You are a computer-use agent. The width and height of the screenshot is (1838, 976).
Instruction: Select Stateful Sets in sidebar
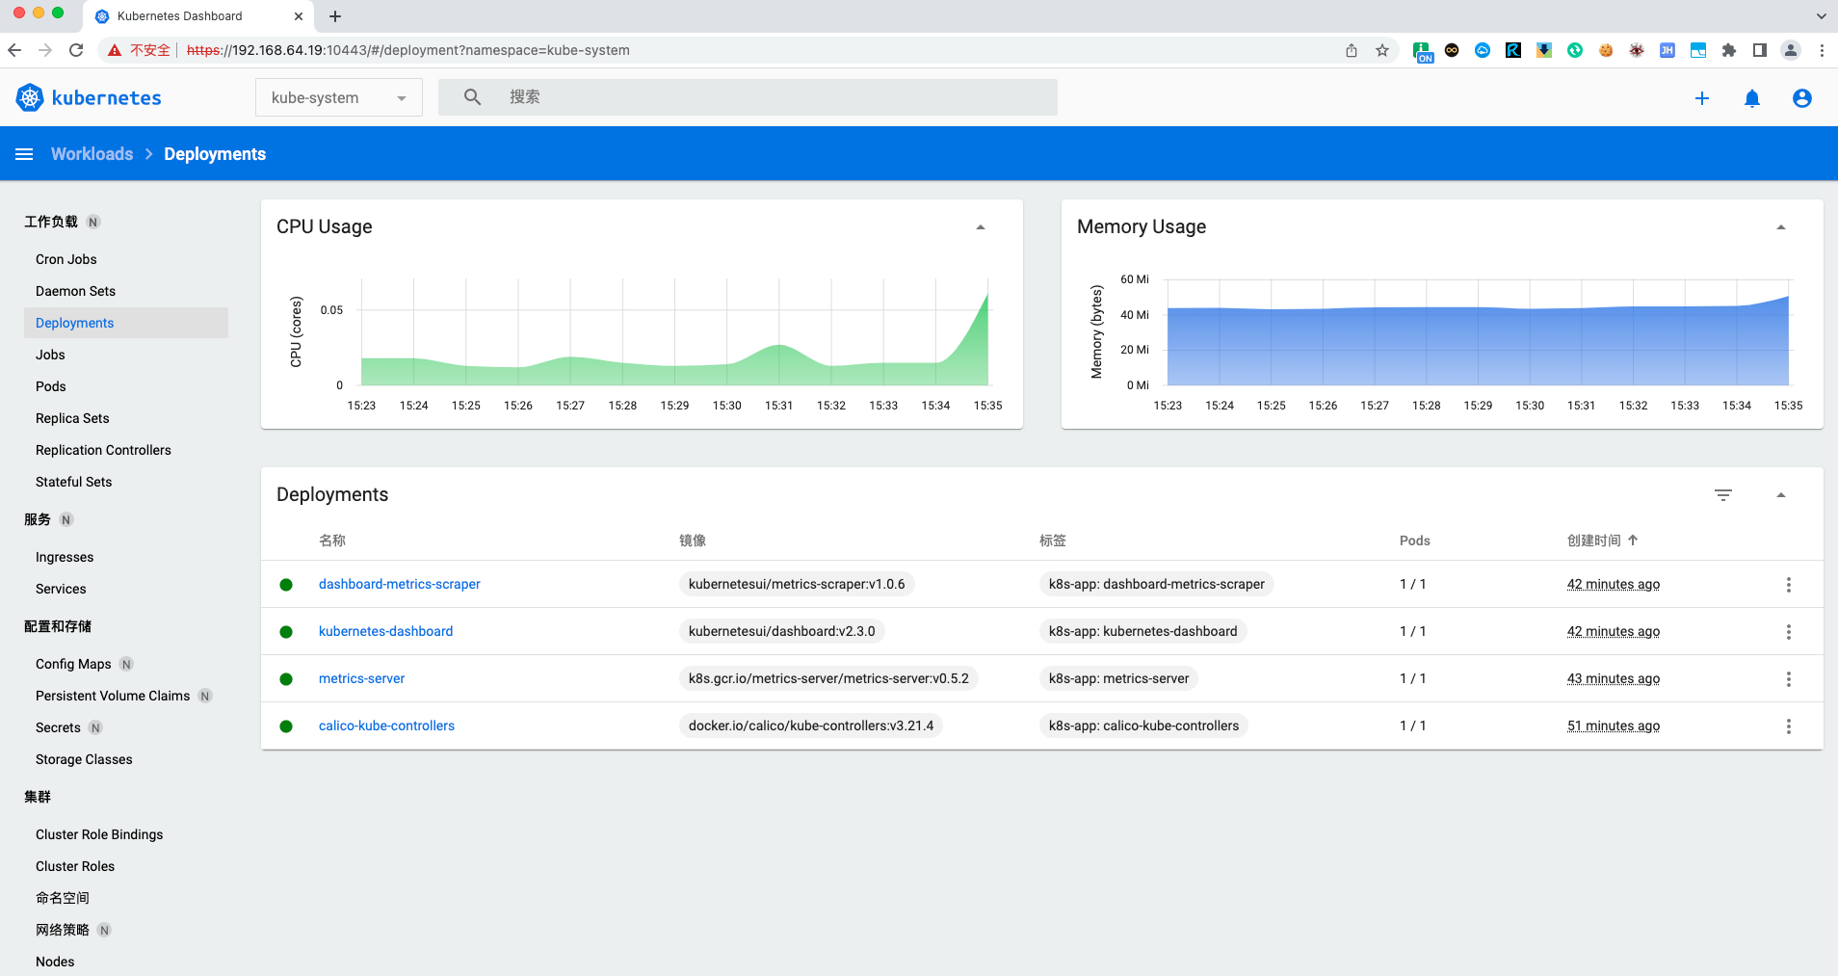pos(73,482)
